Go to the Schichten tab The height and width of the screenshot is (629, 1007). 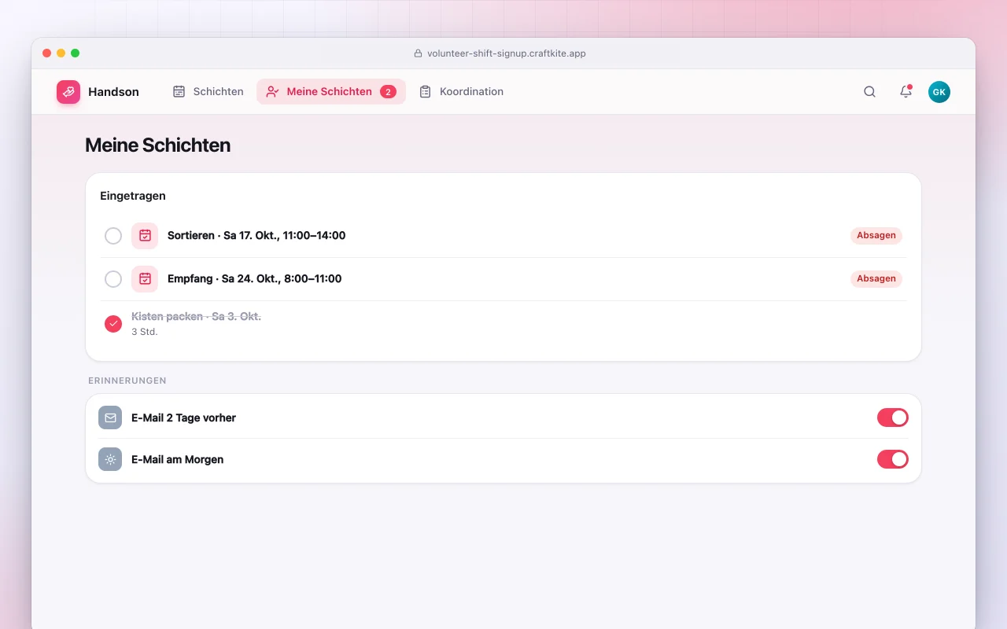[208, 91]
